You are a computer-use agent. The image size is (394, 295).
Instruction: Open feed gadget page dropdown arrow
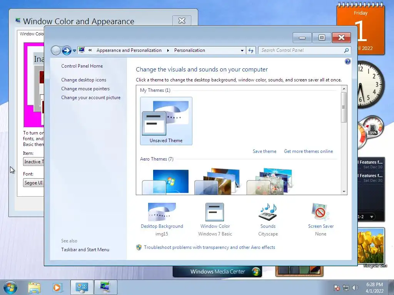point(372,217)
